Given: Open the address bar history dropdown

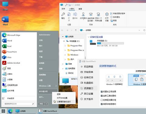Looking at the screenshot, I should point(139,30).
